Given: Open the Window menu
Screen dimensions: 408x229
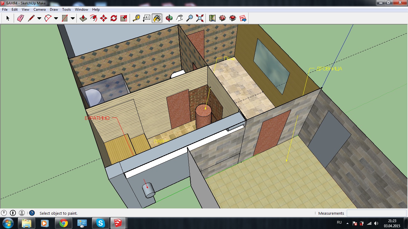Looking at the screenshot, I should [81, 10].
